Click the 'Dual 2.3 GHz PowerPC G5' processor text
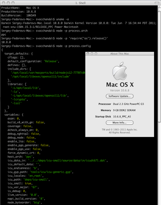Viewport: 161px width, 205px height. click(128, 104)
